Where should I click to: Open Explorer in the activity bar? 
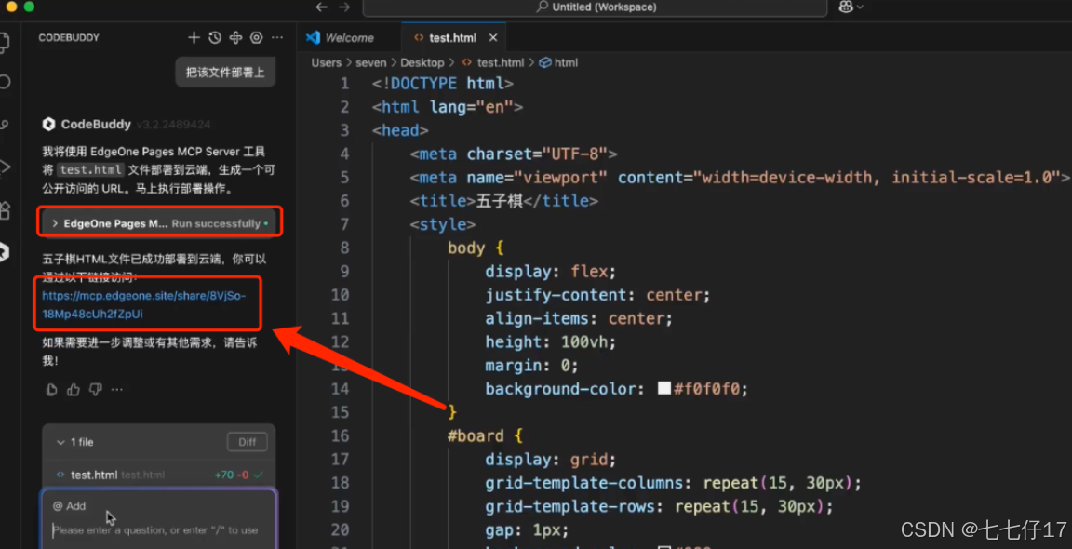click(4, 43)
